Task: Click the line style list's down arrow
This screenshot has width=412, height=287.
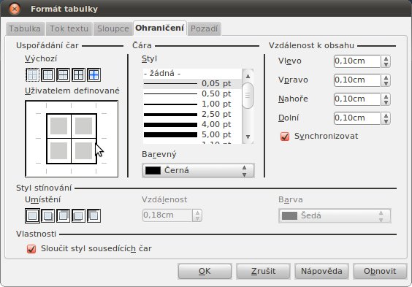Action: pyautogui.click(x=248, y=137)
